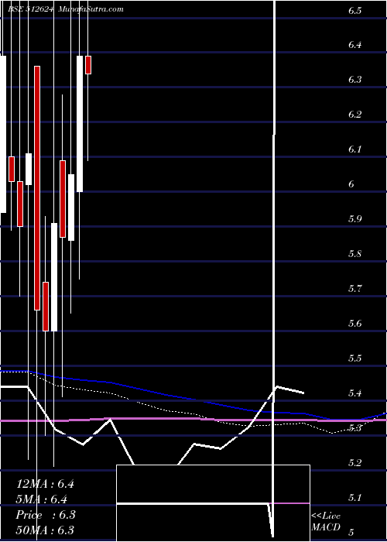Screen dimensions: 387x542
Task: Click the 12MA : 6.4 legend text
Action: point(45,484)
